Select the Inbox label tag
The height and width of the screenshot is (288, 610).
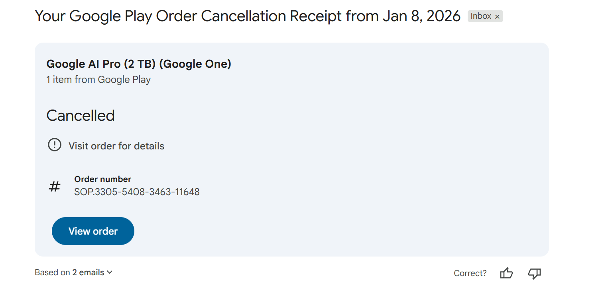(x=481, y=16)
